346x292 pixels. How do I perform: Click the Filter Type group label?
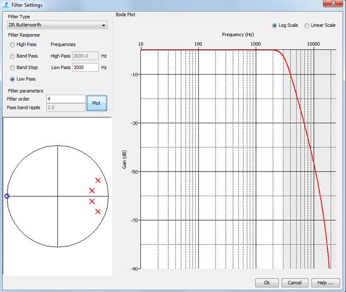19,17
